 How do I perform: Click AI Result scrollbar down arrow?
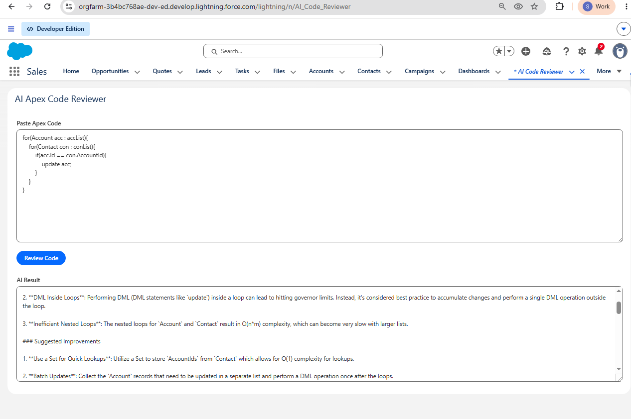click(x=619, y=369)
